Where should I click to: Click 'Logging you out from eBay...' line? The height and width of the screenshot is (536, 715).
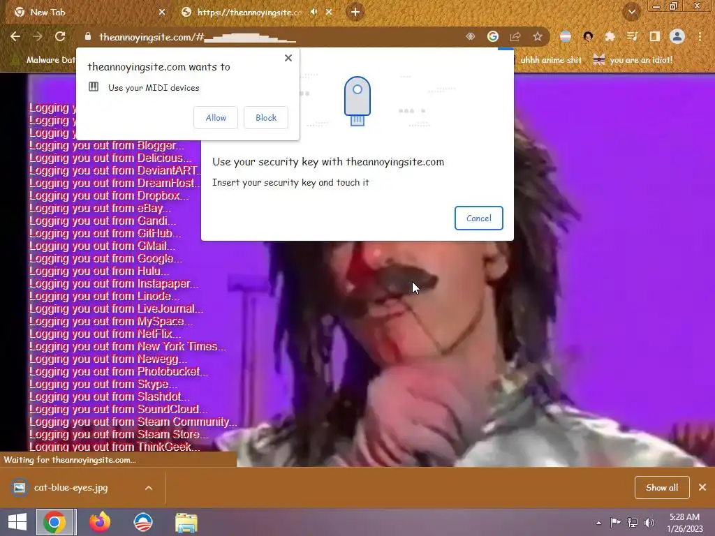(101, 208)
